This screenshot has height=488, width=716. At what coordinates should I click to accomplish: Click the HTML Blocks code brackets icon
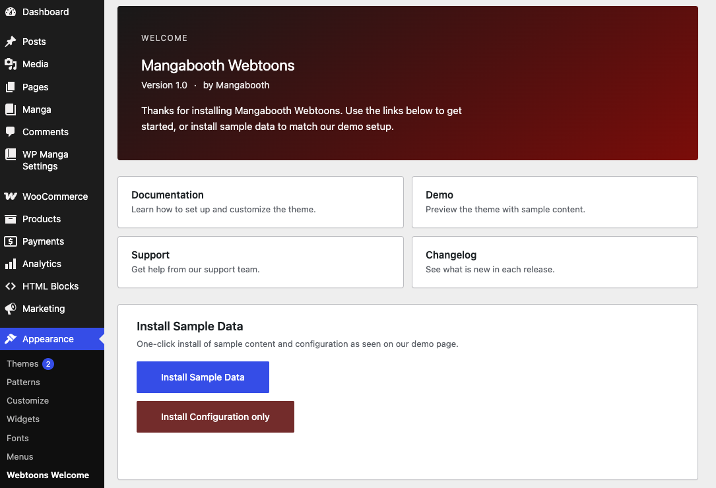(11, 286)
